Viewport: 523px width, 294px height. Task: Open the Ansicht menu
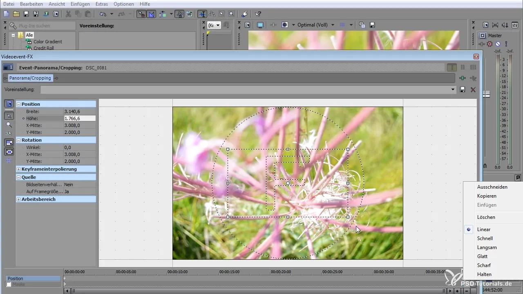tap(56, 4)
